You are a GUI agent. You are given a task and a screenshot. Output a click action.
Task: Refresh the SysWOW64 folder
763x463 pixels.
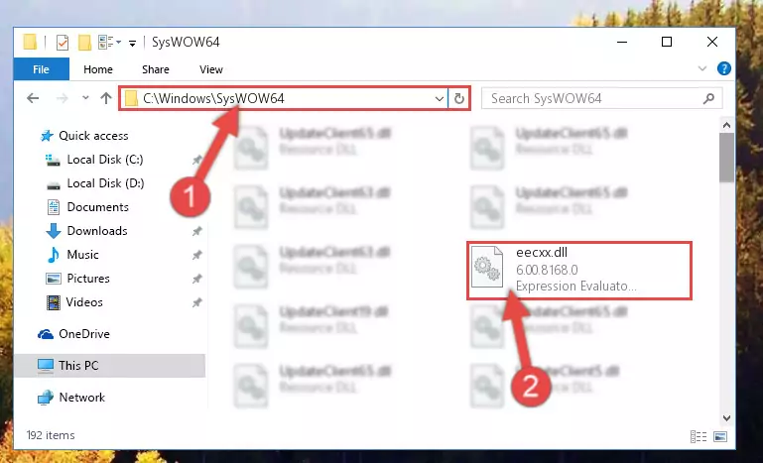(x=458, y=99)
